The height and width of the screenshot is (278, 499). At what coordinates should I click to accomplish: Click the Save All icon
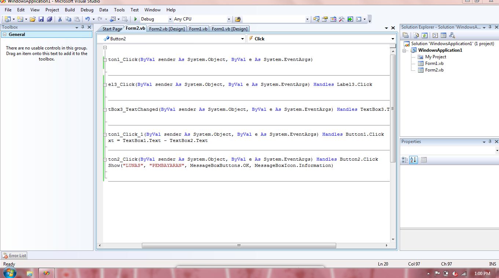point(49,19)
